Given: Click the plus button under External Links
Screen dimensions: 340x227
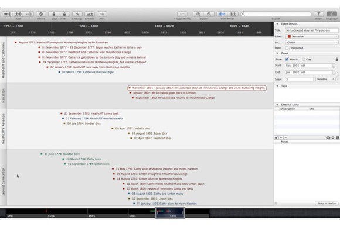Looking at the screenshot, I should pos(281,137).
